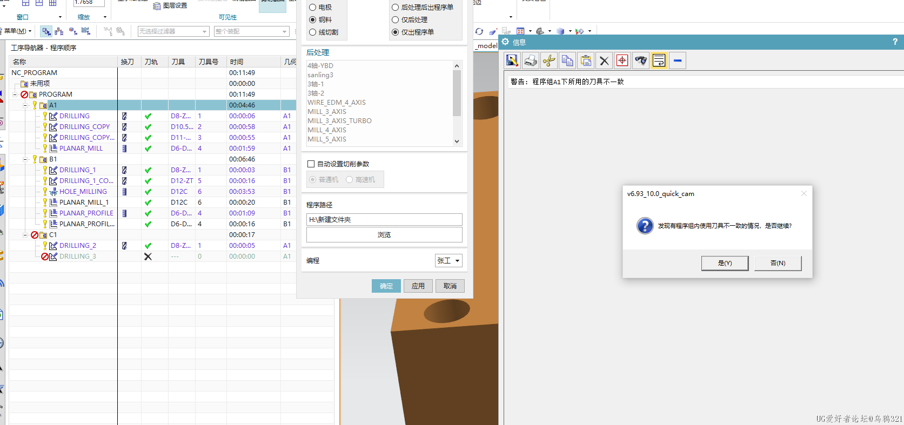
Task: Select the Machine Tool View icon
Action: coord(59,31)
